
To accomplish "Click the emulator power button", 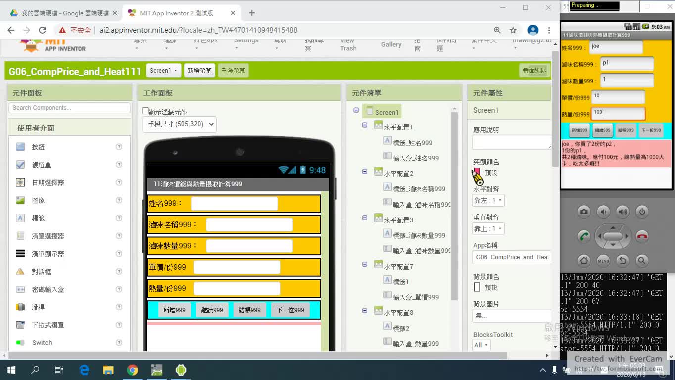I will (642, 212).
